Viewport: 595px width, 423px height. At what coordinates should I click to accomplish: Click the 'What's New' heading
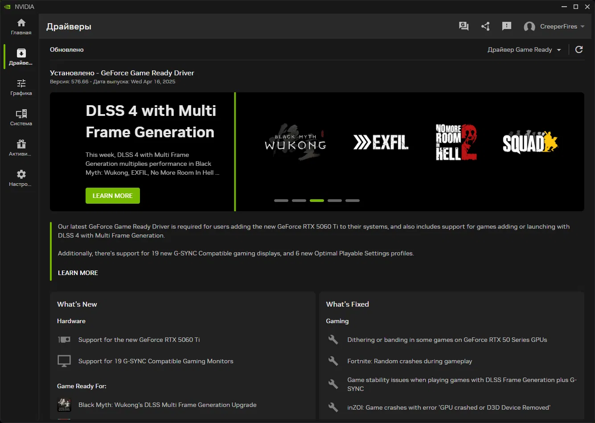tap(77, 304)
